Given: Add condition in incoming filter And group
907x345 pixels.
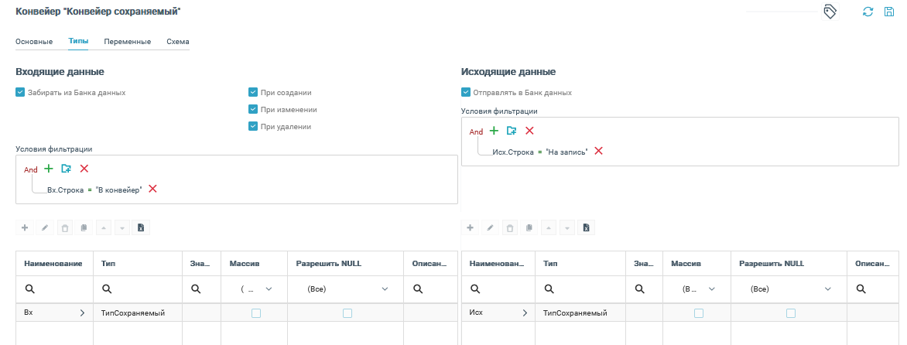Looking at the screenshot, I should 49,168.
